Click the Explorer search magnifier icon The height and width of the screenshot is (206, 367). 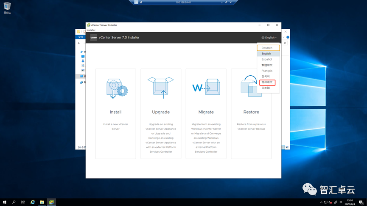[x=285, y=43]
